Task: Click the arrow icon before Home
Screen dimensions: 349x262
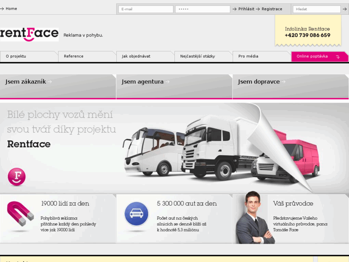Action: [x=2, y=9]
